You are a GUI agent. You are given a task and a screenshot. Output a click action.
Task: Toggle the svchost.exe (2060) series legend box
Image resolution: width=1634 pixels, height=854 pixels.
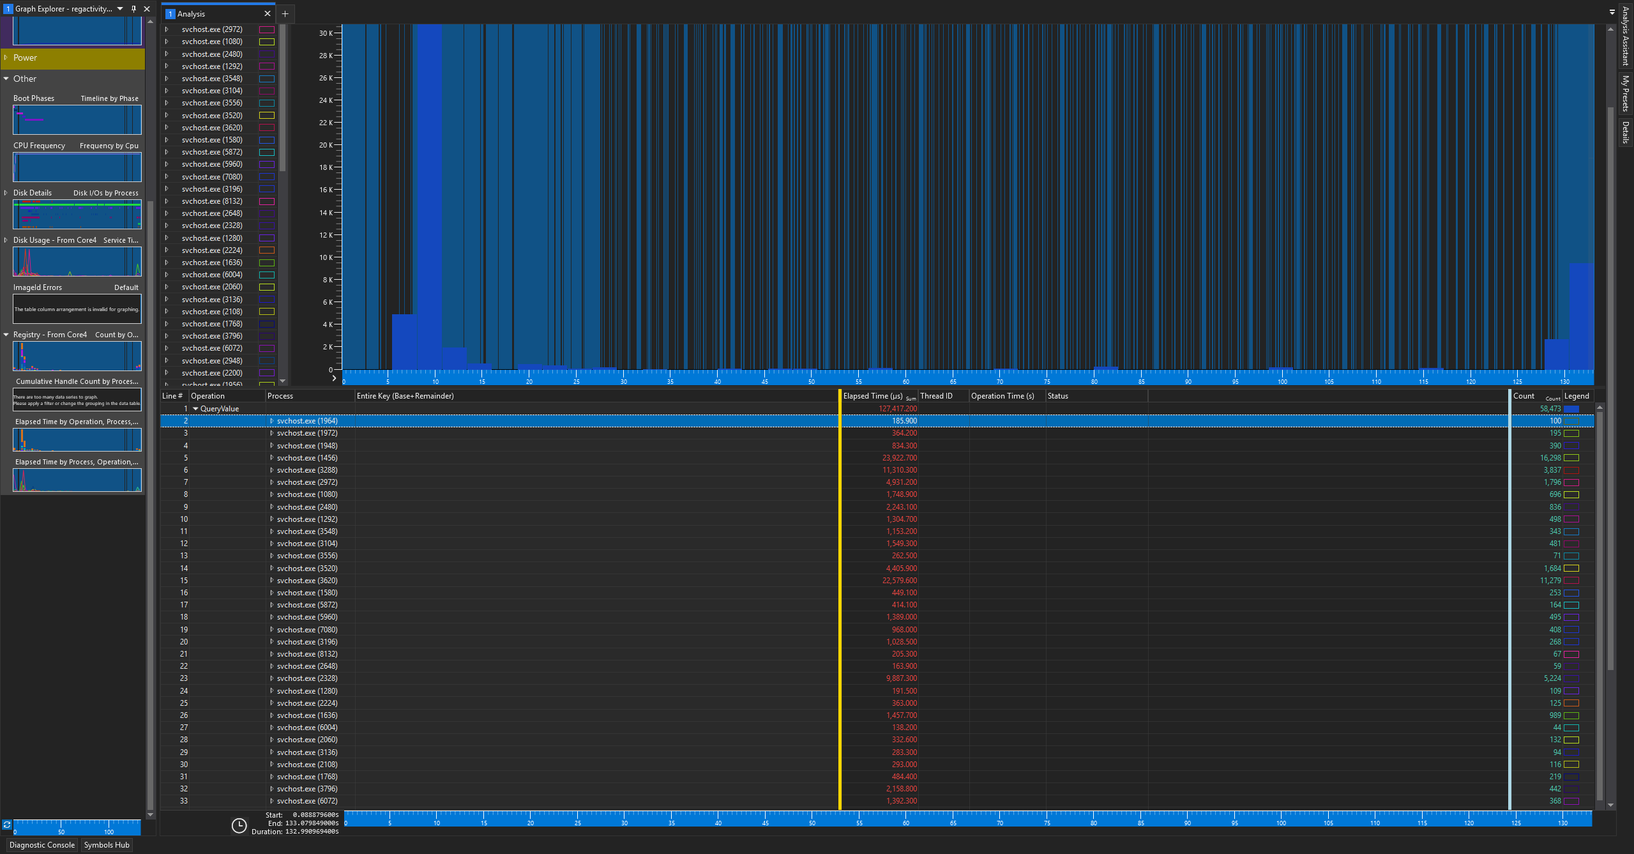tap(267, 287)
